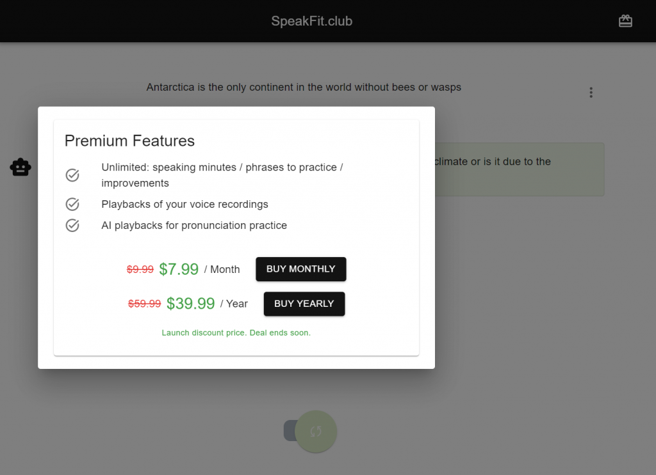Click the Antarctica phrase text
This screenshot has height=475, width=656.
(304, 87)
